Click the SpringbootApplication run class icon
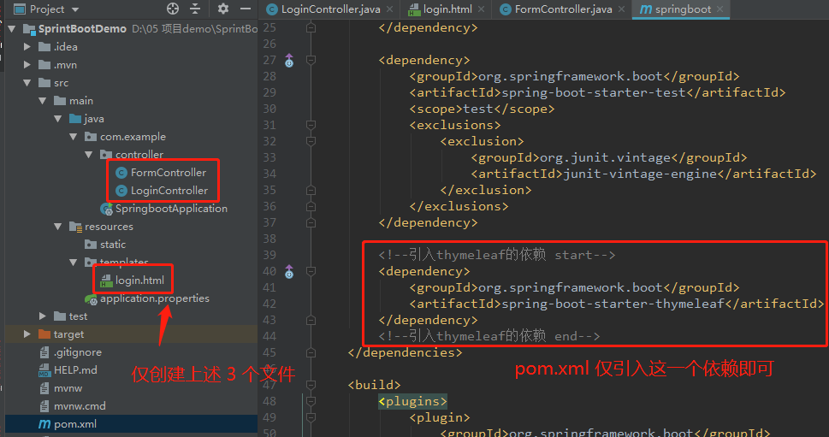 106,209
